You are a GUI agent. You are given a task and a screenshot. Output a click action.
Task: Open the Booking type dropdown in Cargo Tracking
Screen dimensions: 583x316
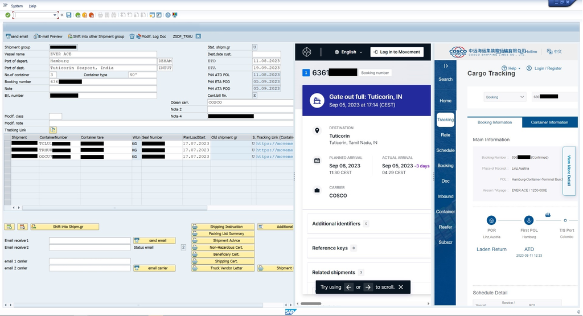505,97
